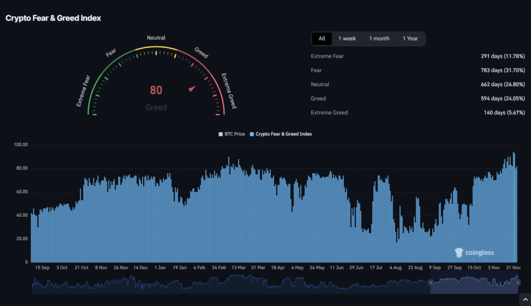Click the Fear statistics row label
This screenshot has width=531, height=306.
click(x=316, y=70)
